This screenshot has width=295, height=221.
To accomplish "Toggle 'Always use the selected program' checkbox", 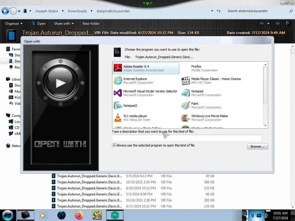I will pyautogui.click(x=114, y=145).
